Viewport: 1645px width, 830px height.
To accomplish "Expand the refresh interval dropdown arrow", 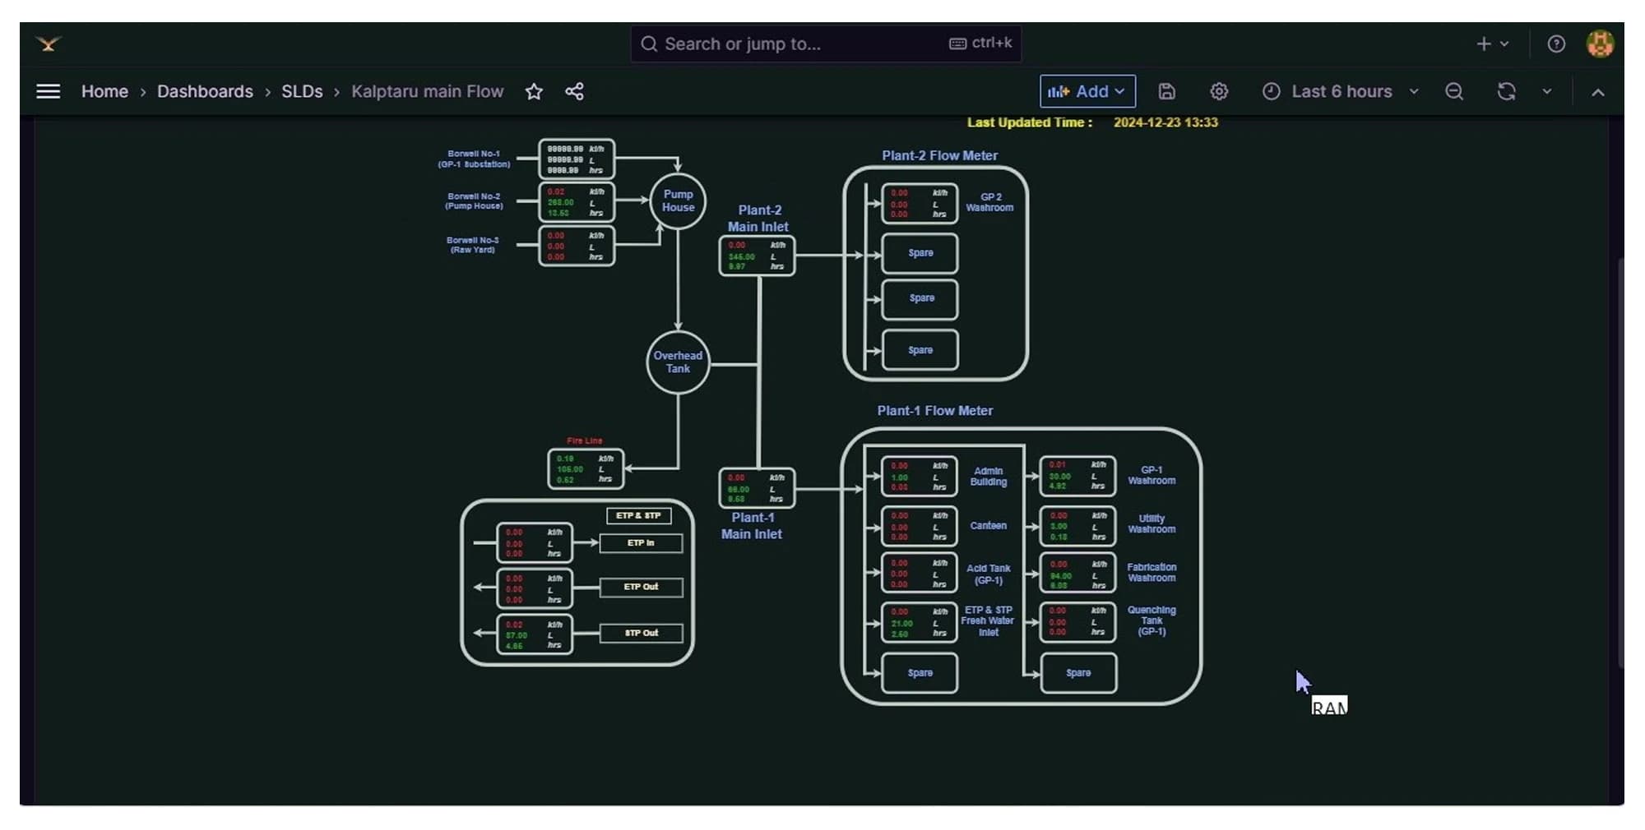I will point(1547,91).
